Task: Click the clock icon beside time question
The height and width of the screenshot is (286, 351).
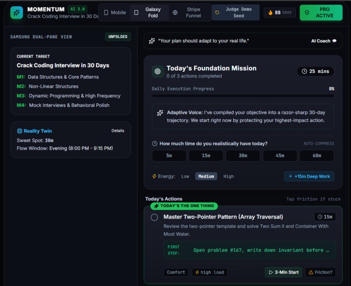Action: (x=155, y=143)
